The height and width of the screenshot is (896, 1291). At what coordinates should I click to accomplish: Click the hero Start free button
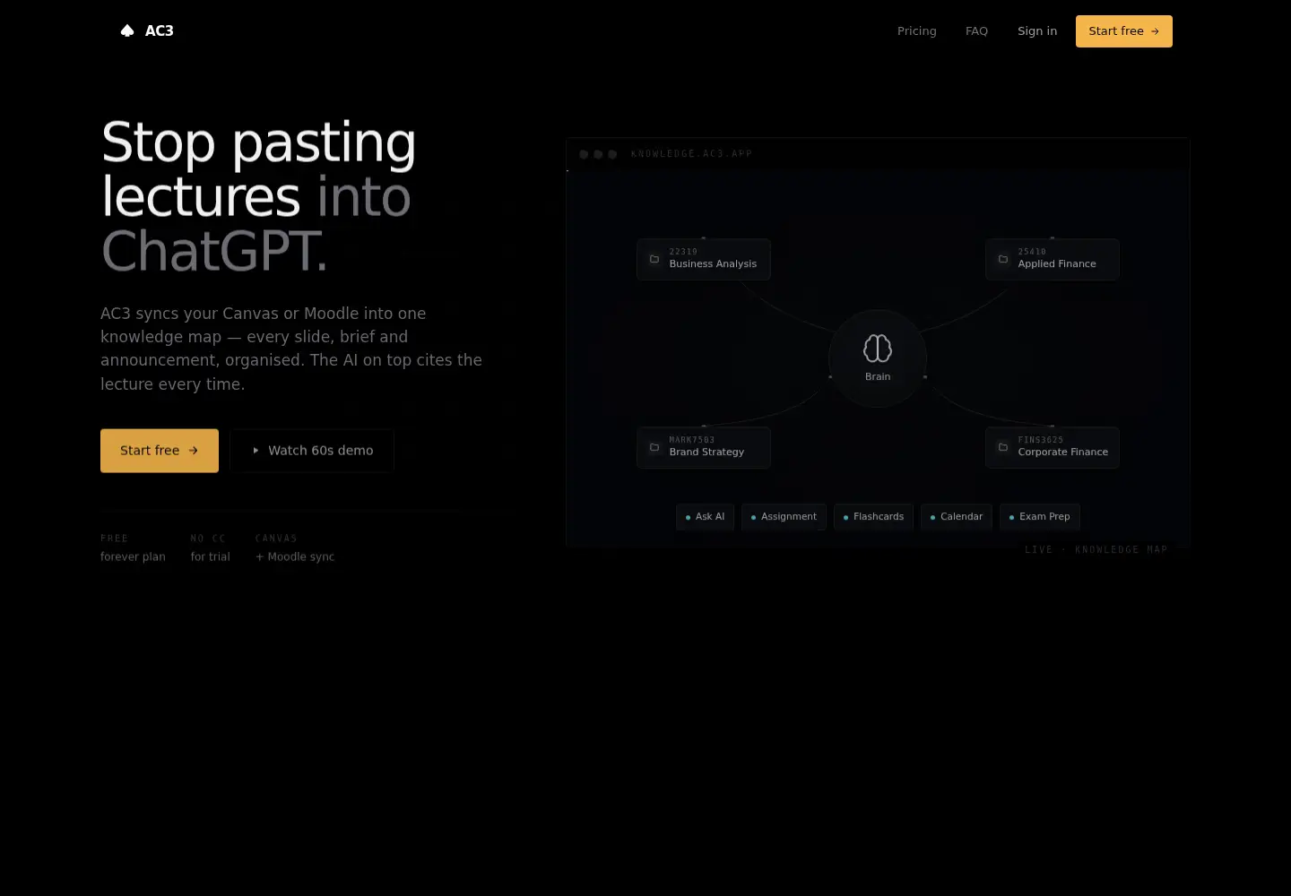point(160,451)
